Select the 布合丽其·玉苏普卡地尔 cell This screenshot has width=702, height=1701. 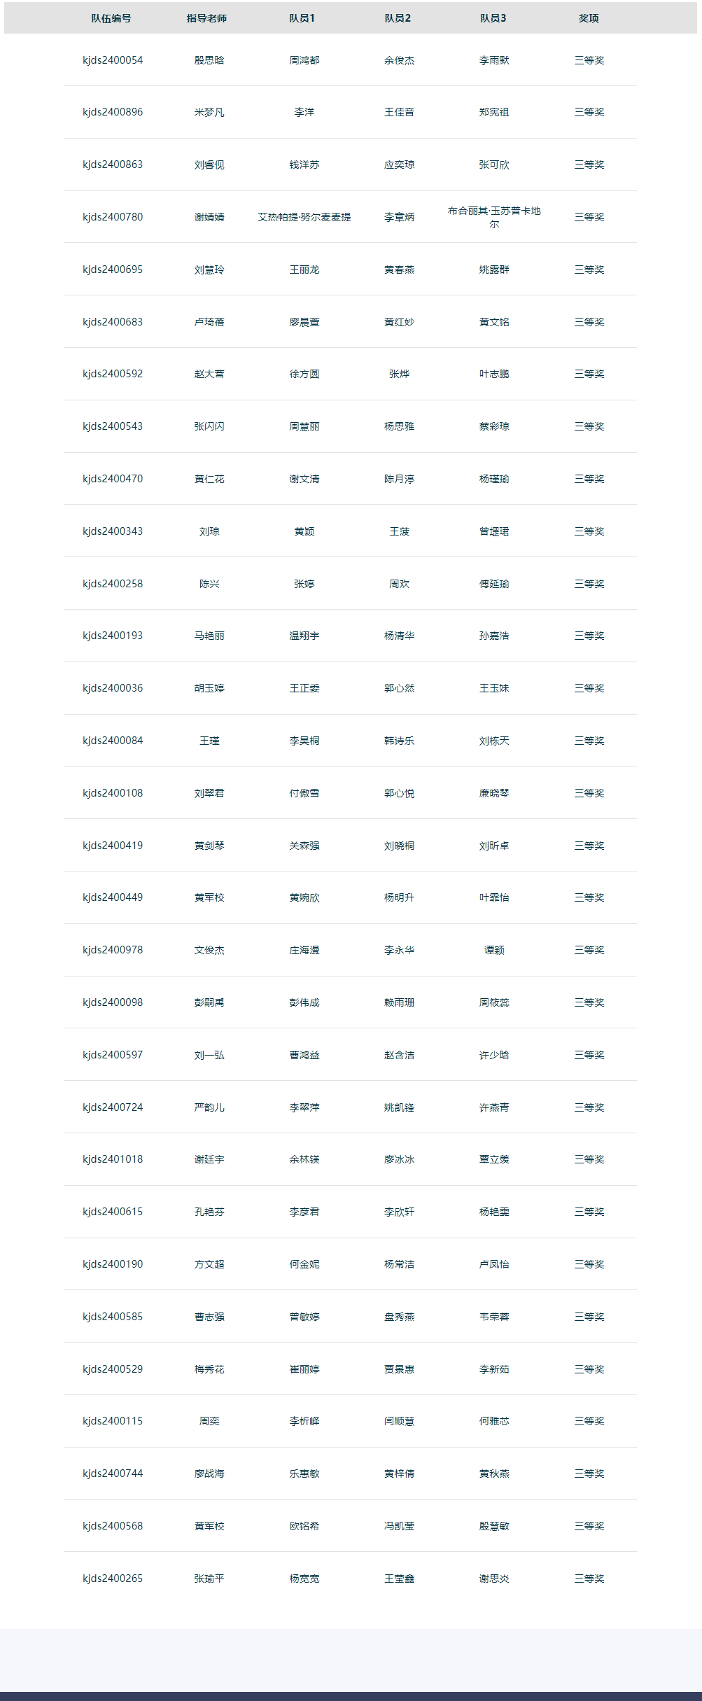(494, 217)
